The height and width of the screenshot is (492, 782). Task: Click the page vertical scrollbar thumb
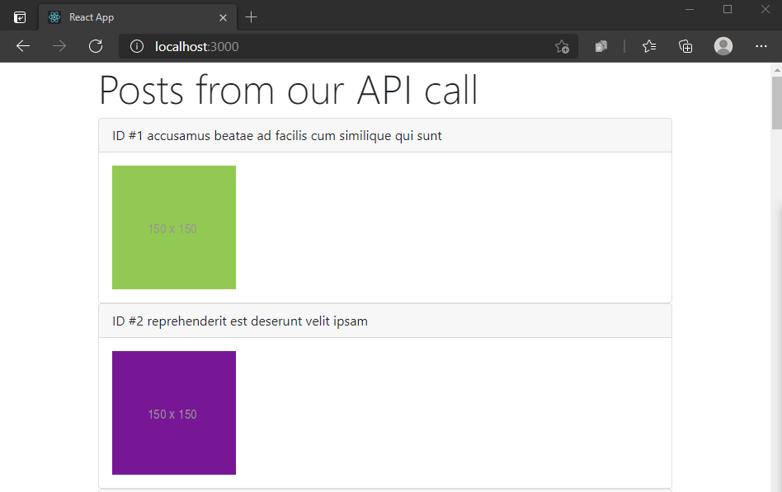coord(776,103)
